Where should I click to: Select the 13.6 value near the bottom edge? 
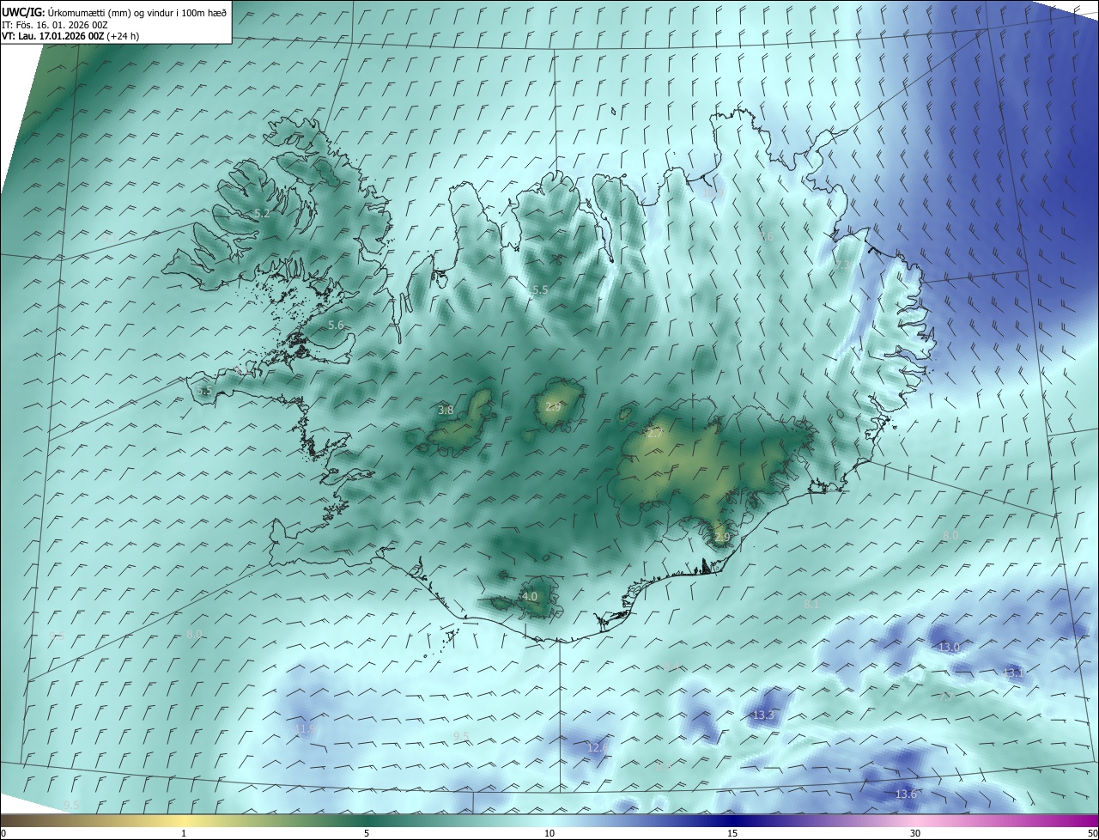[906, 794]
